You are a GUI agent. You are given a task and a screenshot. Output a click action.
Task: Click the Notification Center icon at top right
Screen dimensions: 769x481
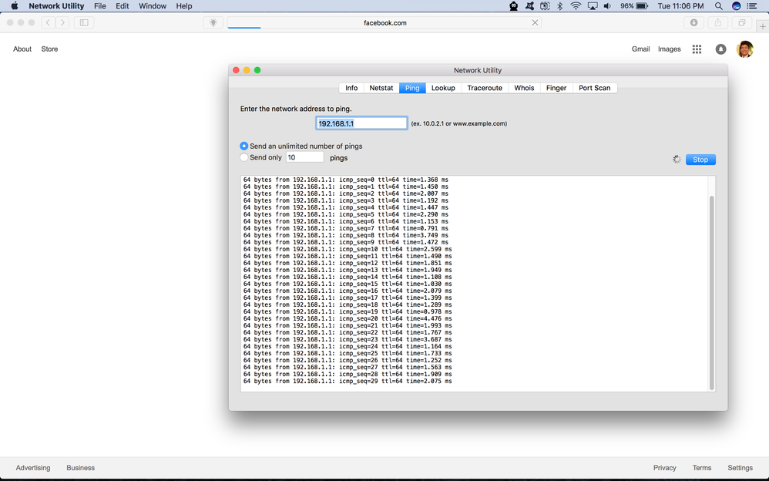pyautogui.click(x=753, y=5)
